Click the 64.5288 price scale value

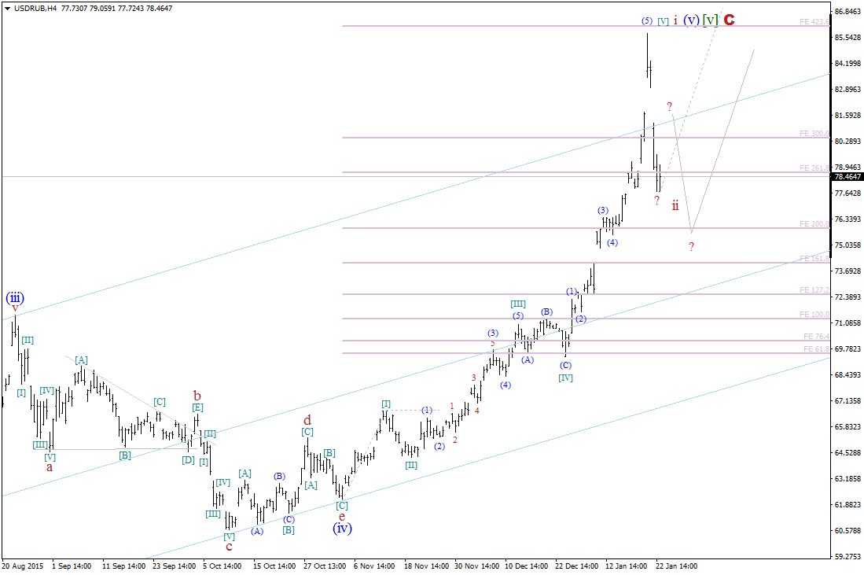point(847,452)
